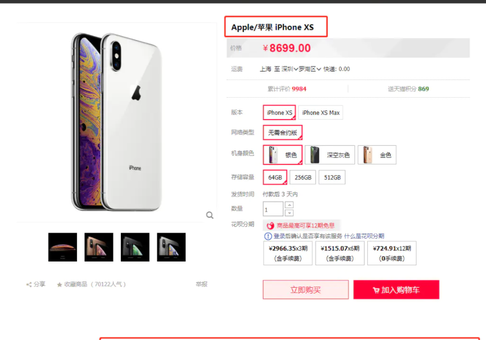Click the star icon to favorite product
This screenshot has height=340, width=486.
pyautogui.click(x=59, y=284)
